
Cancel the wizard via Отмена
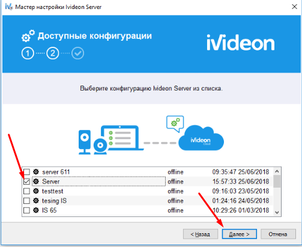pyautogui.click(x=278, y=234)
